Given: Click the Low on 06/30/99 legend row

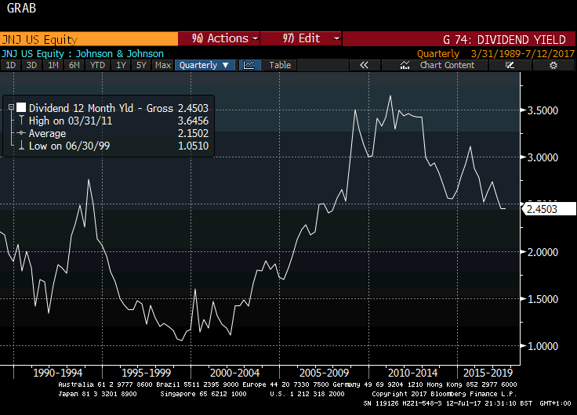Looking at the screenshot, I should click(x=118, y=146).
